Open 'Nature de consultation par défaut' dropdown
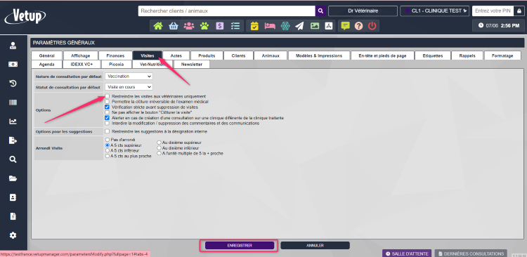The image size is (527, 257). tap(129, 77)
